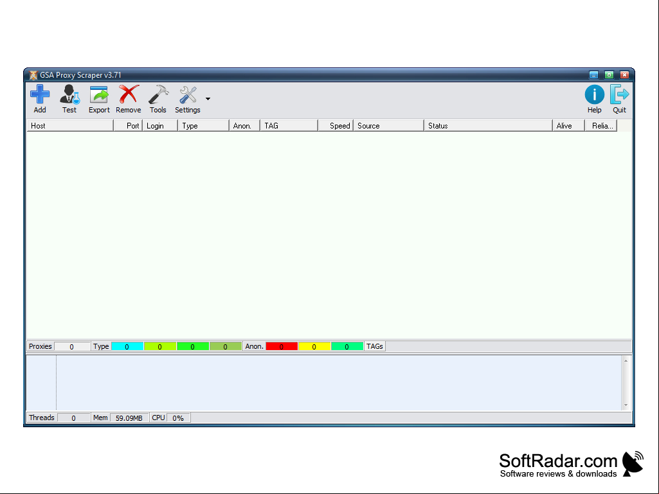Click the olive green Type count swatch
This screenshot has height=494, width=659.
[225, 346]
